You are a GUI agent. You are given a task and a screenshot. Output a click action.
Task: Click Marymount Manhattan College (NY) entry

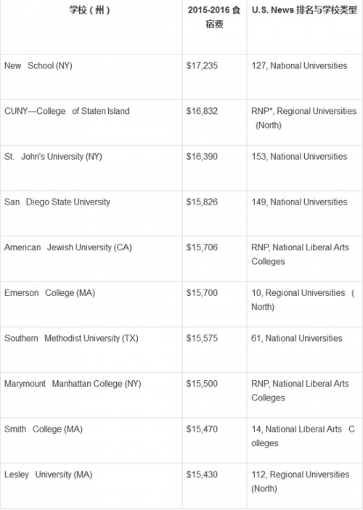[x=73, y=384]
